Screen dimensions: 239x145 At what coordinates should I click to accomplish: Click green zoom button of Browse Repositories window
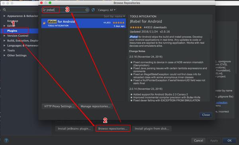pyautogui.click(x=50, y=3)
